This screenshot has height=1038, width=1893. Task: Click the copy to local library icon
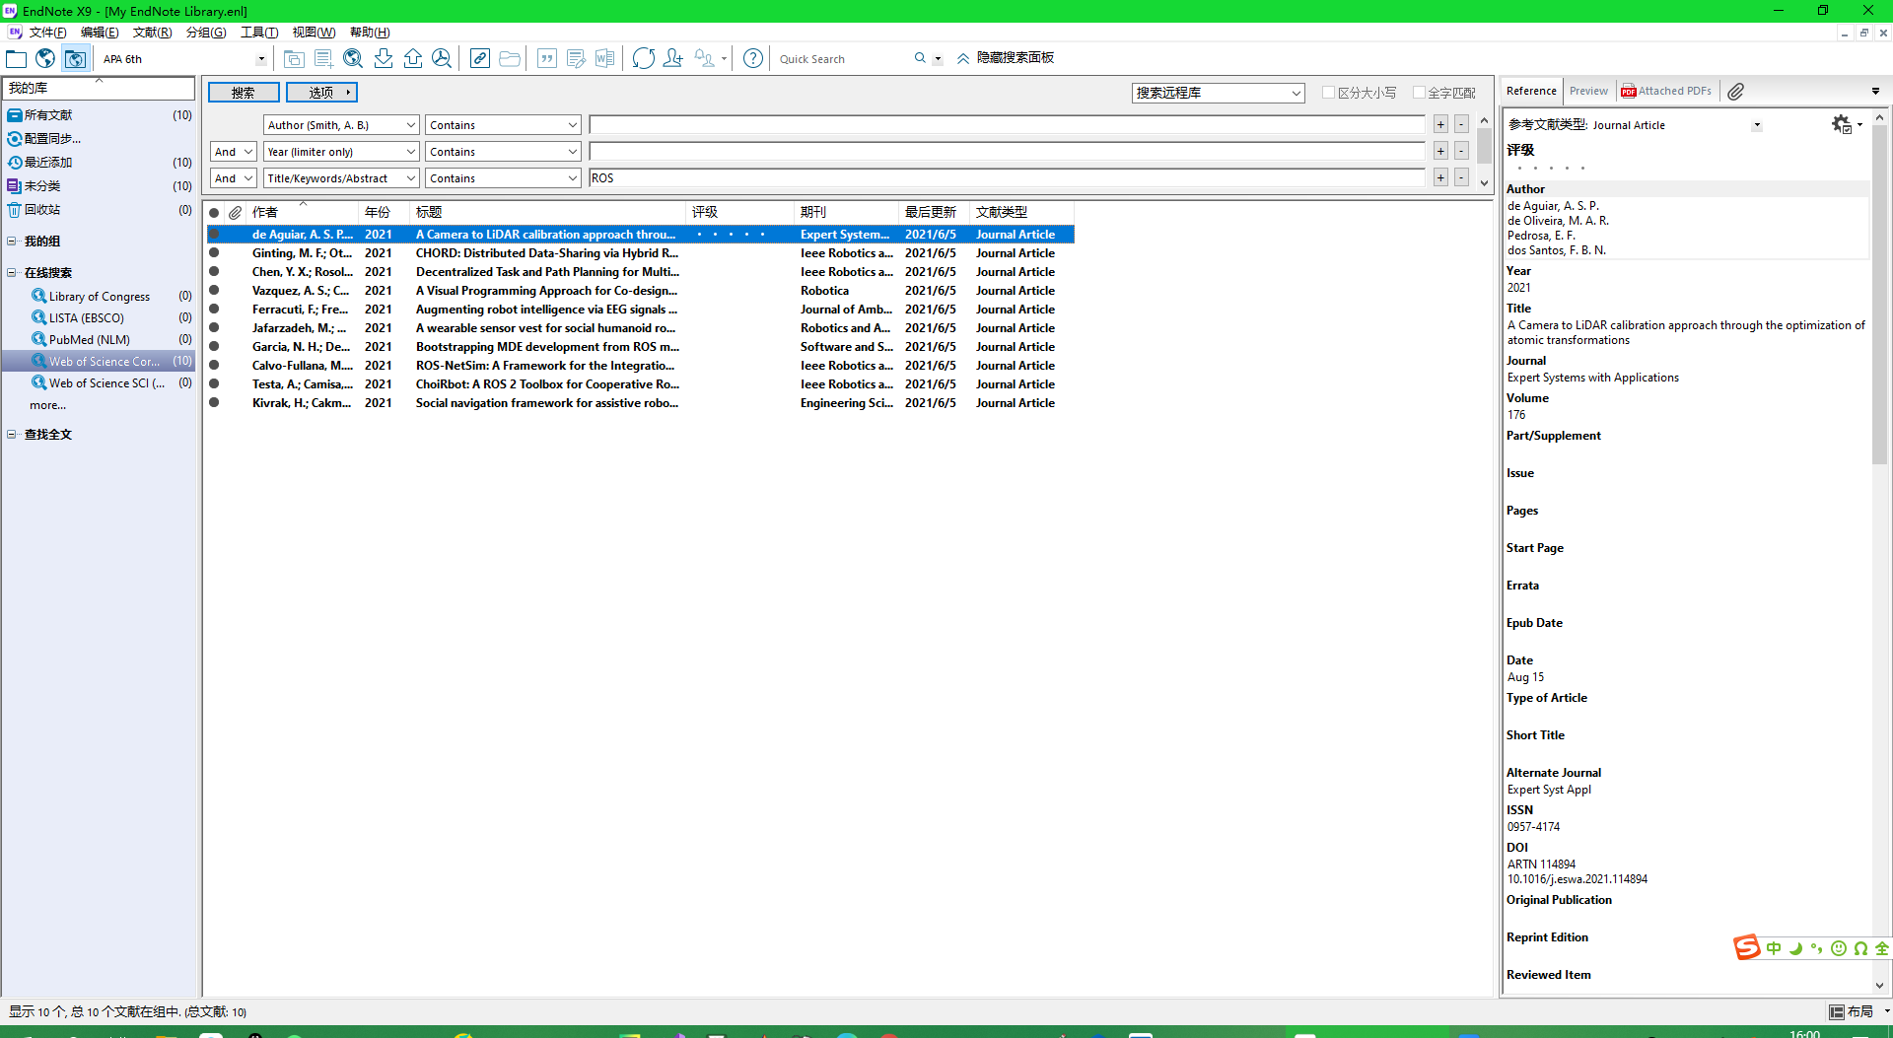click(x=294, y=59)
